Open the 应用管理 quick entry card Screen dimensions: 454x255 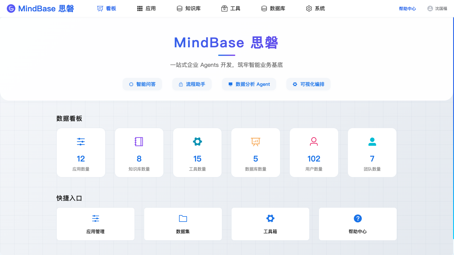(96, 224)
